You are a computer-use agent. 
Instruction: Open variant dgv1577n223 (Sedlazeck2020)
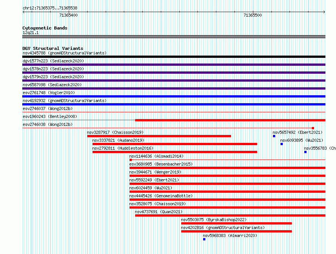pos(53,61)
